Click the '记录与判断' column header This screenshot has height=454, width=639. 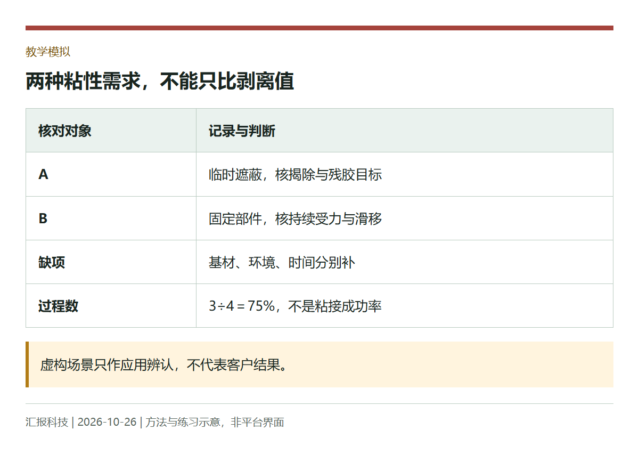tap(405, 131)
